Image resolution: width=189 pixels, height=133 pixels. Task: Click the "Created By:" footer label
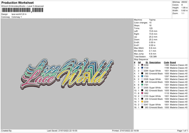click(x=7, y=131)
